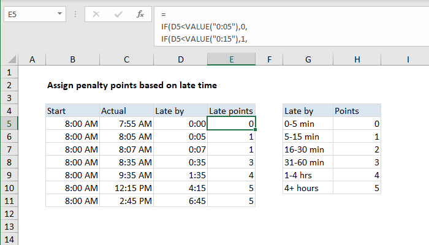Image resolution: width=429 pixels, height=245 pixels.
Task: Select column E header
Action: click(232, 59)
